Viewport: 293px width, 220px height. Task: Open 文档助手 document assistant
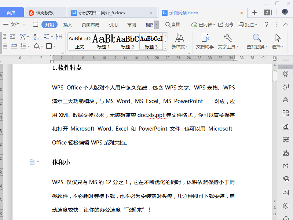(205, 41)
